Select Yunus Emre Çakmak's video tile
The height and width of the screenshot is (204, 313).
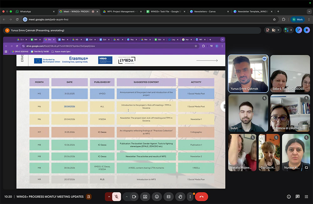coord(248,74)
